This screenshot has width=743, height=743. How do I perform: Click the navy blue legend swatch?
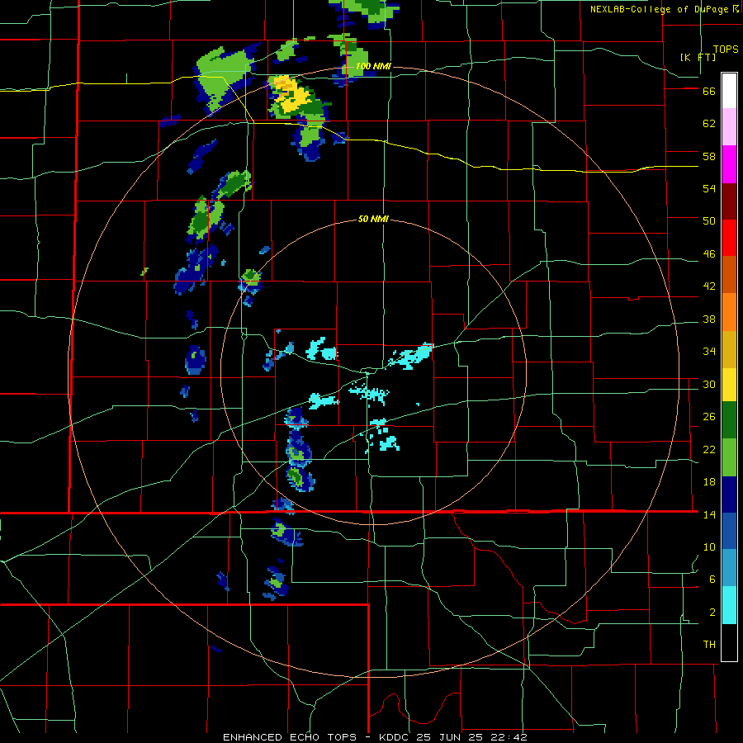point(729,495)
